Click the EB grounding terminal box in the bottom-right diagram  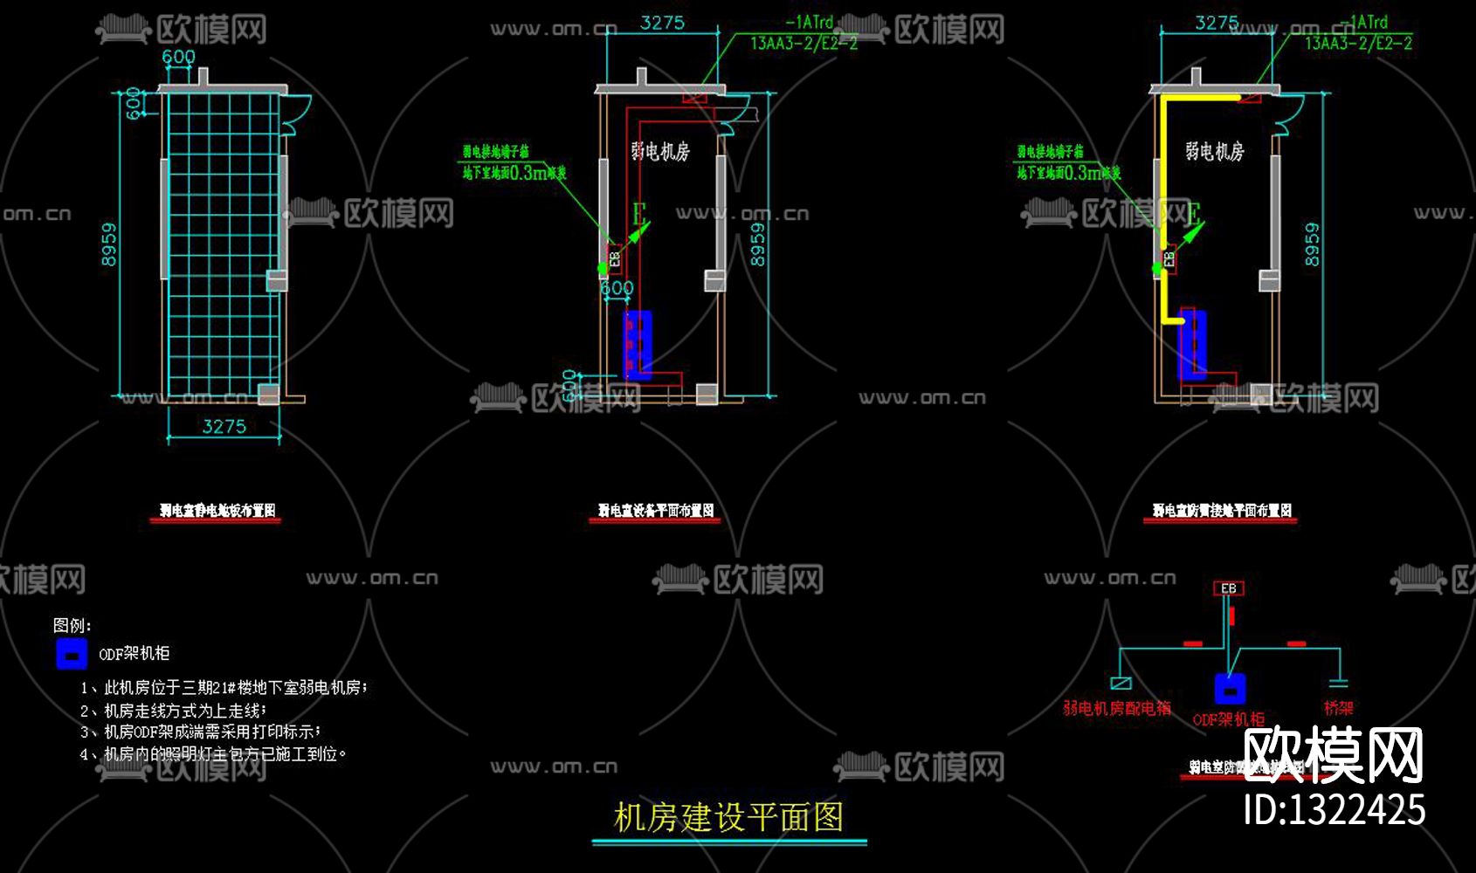click(1228, 588)
